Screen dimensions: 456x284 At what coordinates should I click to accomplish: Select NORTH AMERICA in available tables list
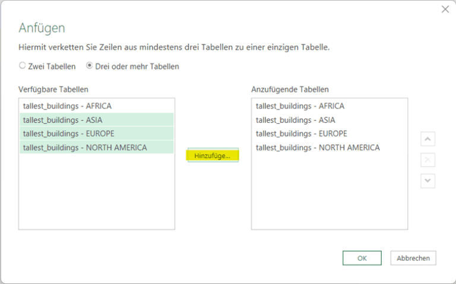[85, 148]
